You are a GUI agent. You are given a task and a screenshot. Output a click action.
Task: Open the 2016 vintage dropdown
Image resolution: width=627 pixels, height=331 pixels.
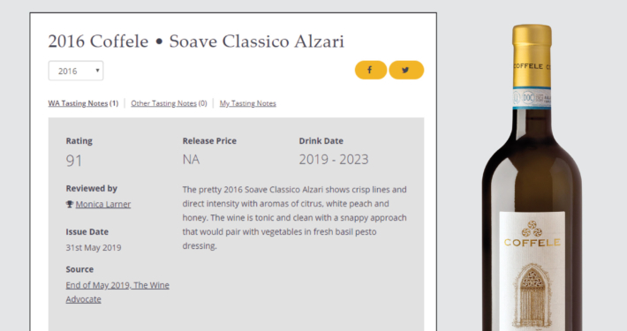coord(76,71)
